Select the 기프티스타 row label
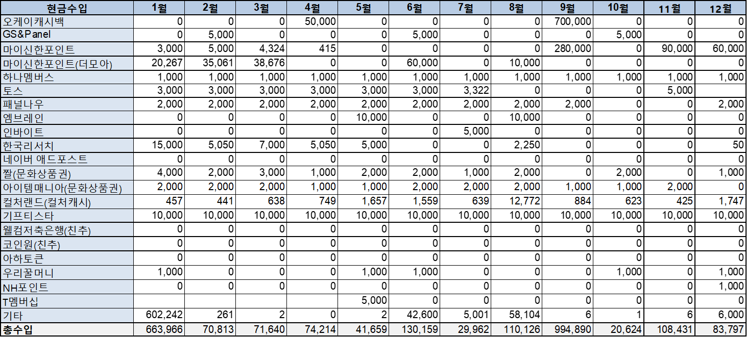Image resolution: width=747 pixels, height=337 pixels. coord(67,216)
